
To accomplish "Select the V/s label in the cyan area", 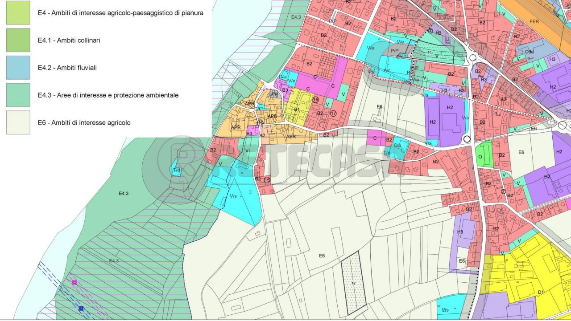I will click(234, 196).
